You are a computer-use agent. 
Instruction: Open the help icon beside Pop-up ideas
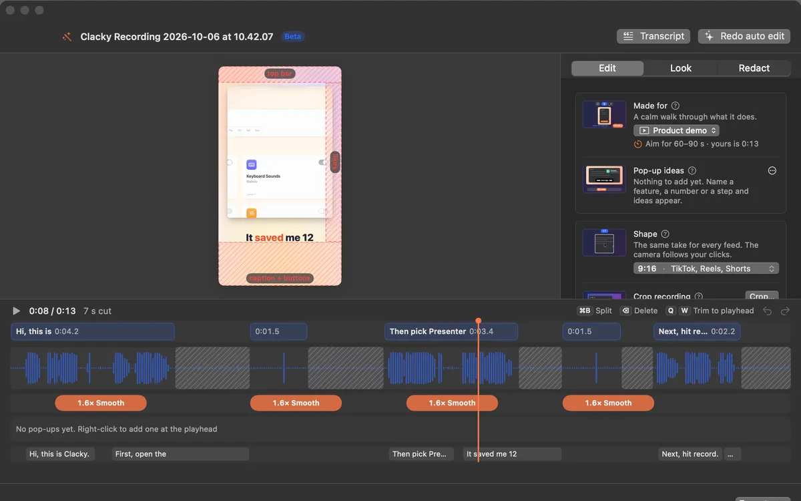pyautogui.click(x=692, y=170)
